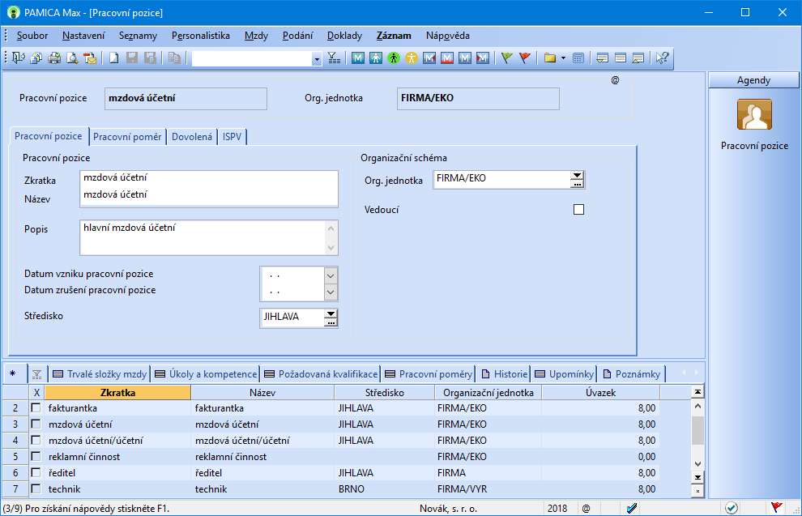Open the Trvalé složky mzdy tab

pyautogui.click(x=100, y=374)
